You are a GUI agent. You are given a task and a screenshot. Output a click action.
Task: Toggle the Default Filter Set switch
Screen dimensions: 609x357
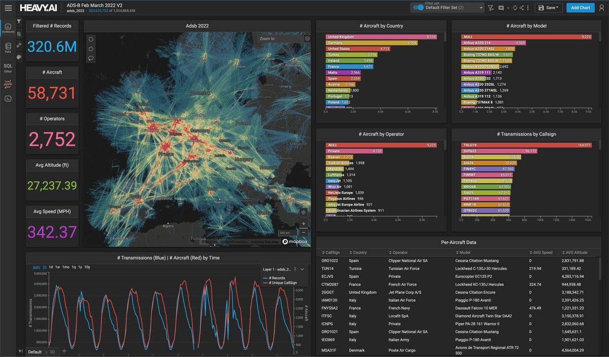[418, 8]
